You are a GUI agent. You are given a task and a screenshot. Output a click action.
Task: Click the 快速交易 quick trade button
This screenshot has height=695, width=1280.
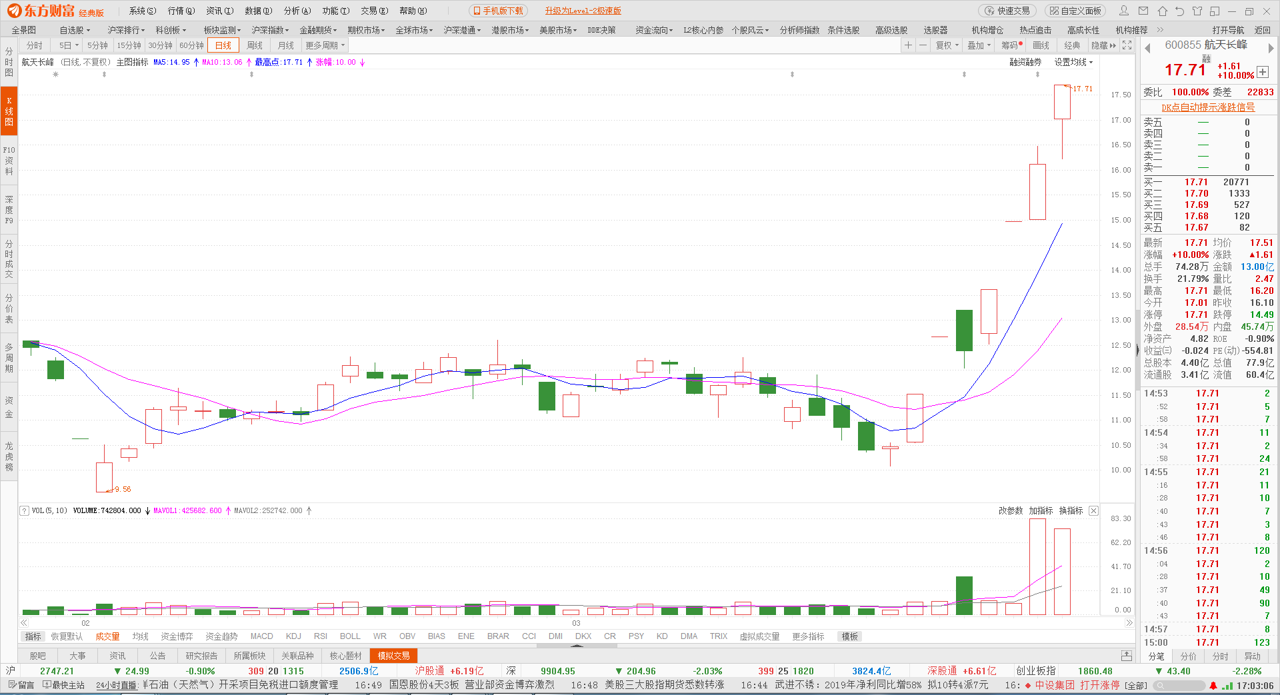click(x=1007, y=11)
